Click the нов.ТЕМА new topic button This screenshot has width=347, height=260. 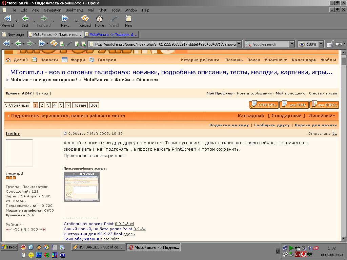(x=294, y=105)
